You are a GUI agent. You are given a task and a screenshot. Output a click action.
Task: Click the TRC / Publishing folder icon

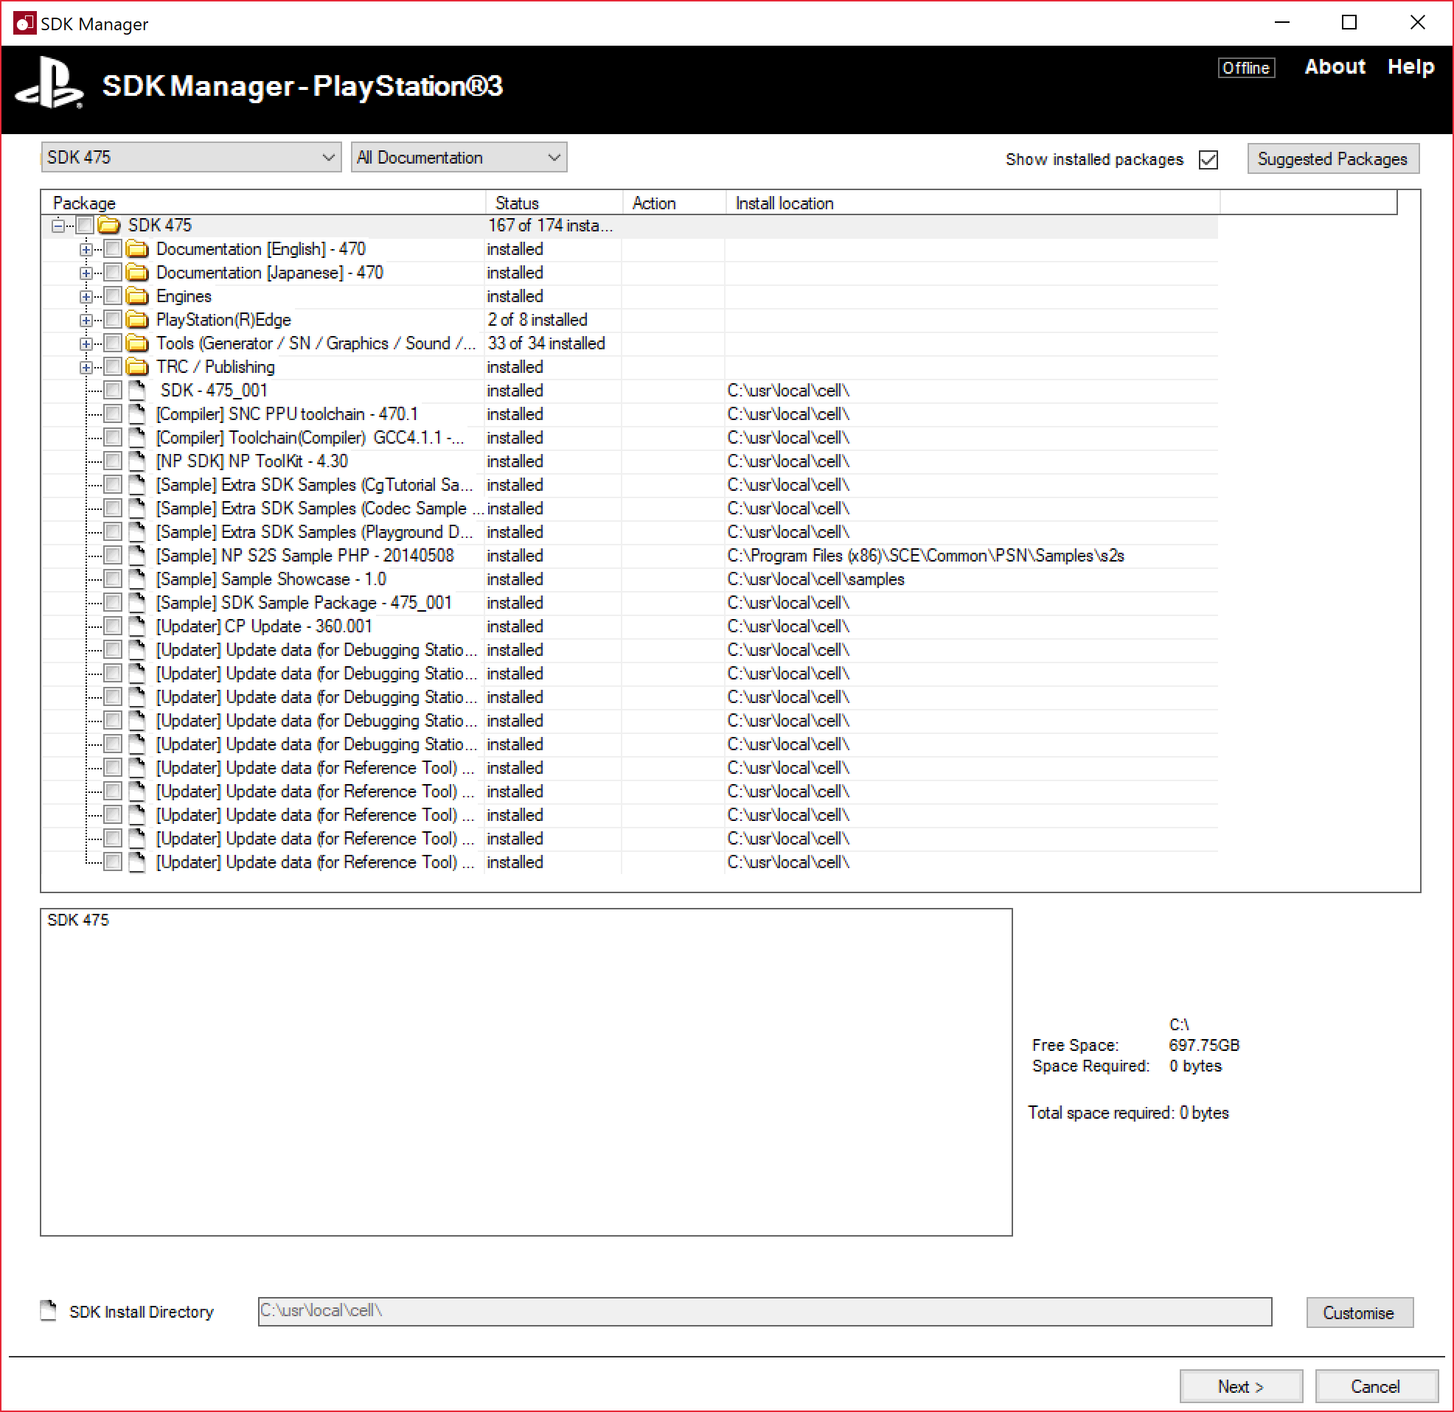point(137,366)
